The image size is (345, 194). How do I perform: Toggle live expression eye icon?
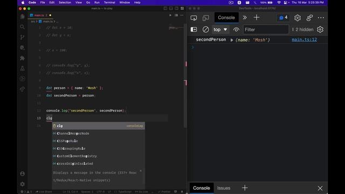click(236, 30)
